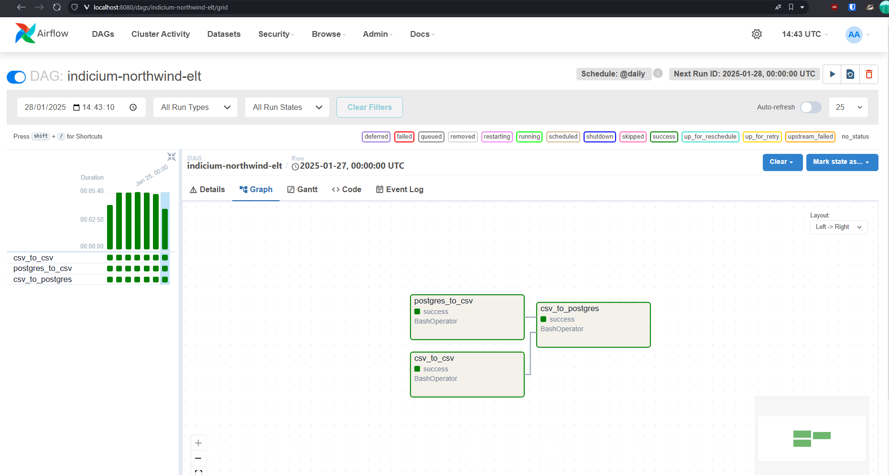Click the schedule info icon
Screen dimensions: 889x475
point(658,73)
